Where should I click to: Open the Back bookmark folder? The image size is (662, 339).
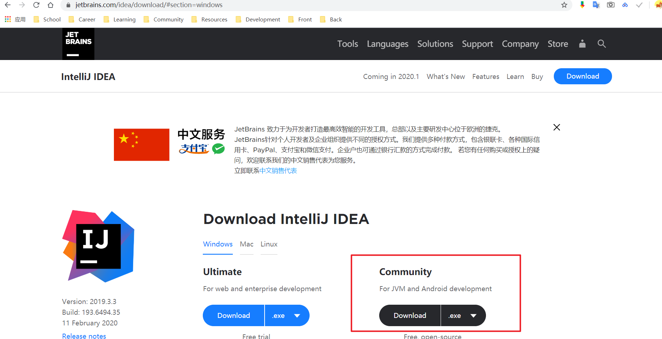(x=331, y=19)
